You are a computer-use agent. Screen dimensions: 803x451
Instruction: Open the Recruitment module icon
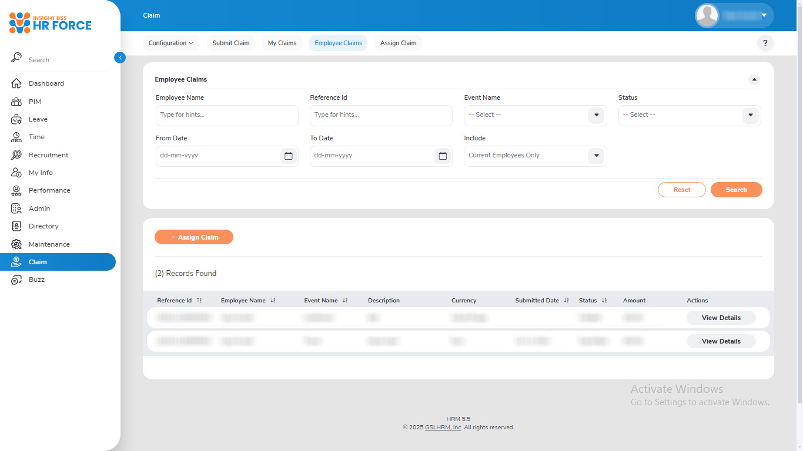pyautogui.click(x=16, y=155)
